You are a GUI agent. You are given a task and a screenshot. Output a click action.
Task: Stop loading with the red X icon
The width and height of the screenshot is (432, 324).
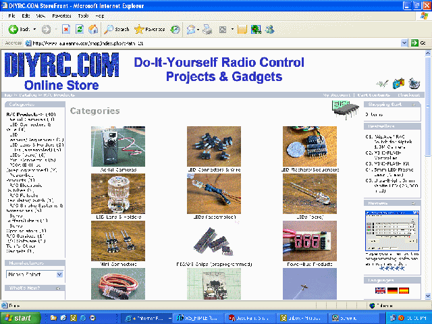click(x=66, y=29)
